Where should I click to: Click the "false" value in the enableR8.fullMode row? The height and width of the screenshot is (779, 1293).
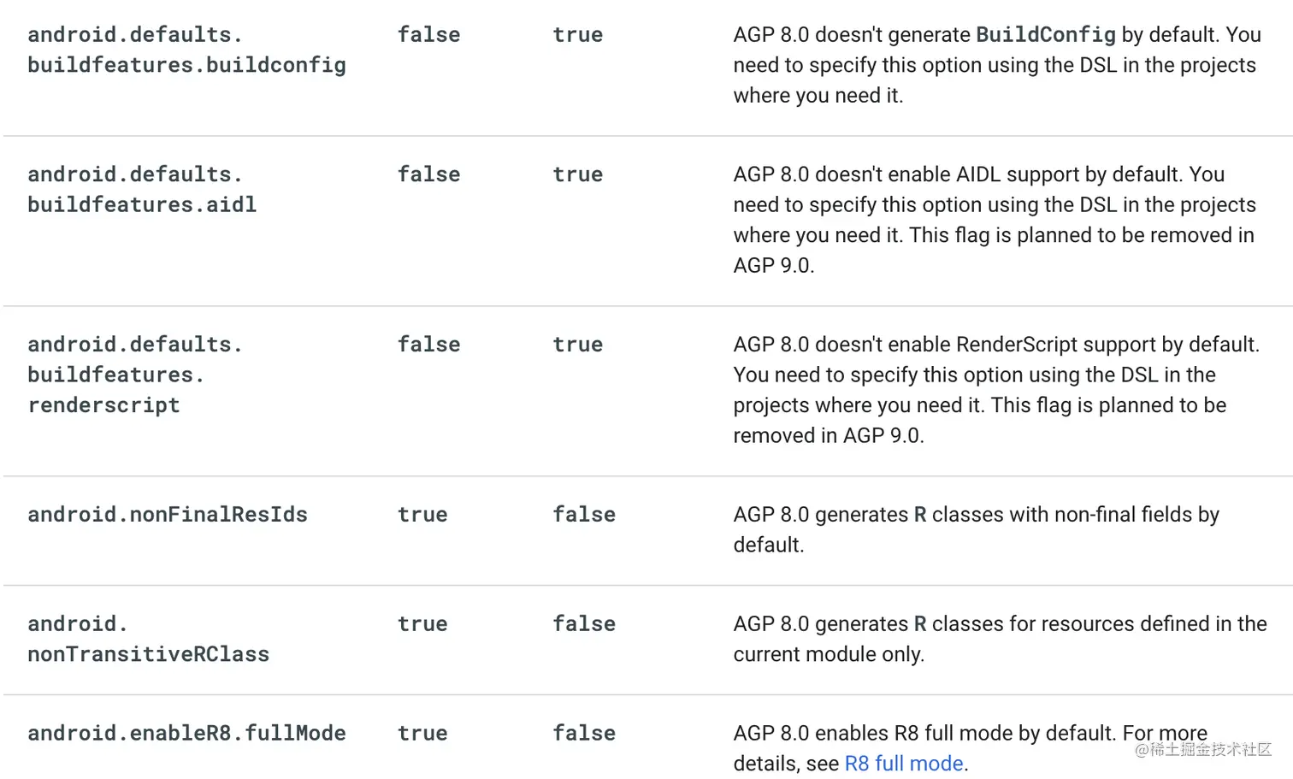click(x=583, y=734)
